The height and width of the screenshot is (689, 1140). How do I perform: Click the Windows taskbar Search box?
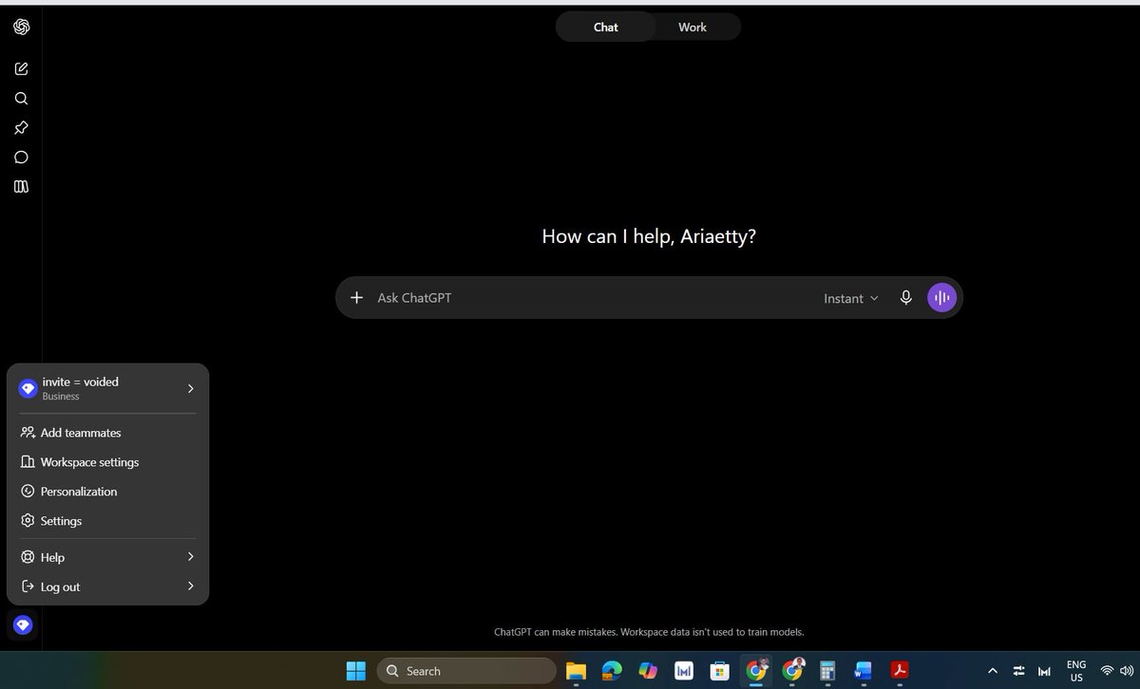point(466,671)
